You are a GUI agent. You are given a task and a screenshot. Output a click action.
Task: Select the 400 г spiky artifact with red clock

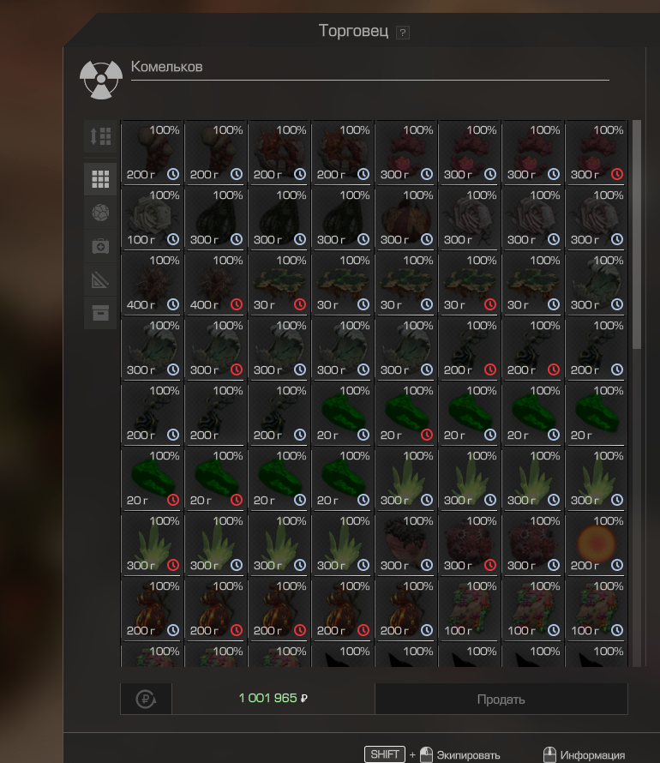[216, 283]
